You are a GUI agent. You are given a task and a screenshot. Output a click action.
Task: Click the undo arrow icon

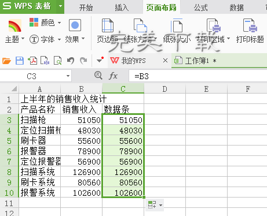(71, 61)
